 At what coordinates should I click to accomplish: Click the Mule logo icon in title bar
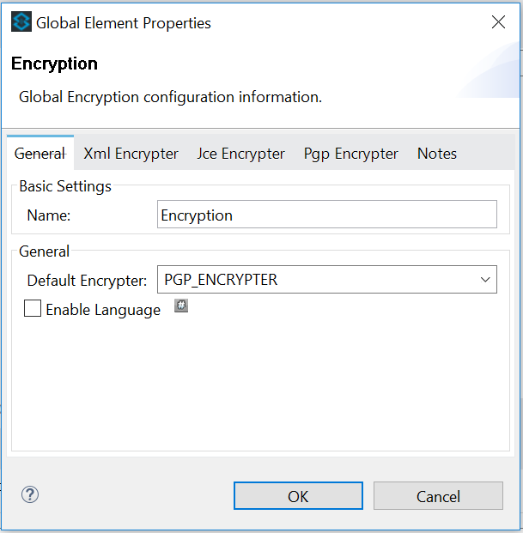(x=21, y=23)
